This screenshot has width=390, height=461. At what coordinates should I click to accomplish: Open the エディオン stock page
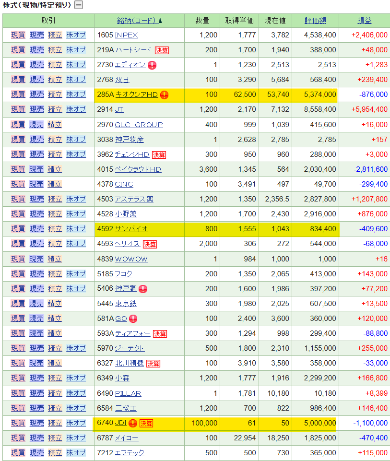(130, 65)
